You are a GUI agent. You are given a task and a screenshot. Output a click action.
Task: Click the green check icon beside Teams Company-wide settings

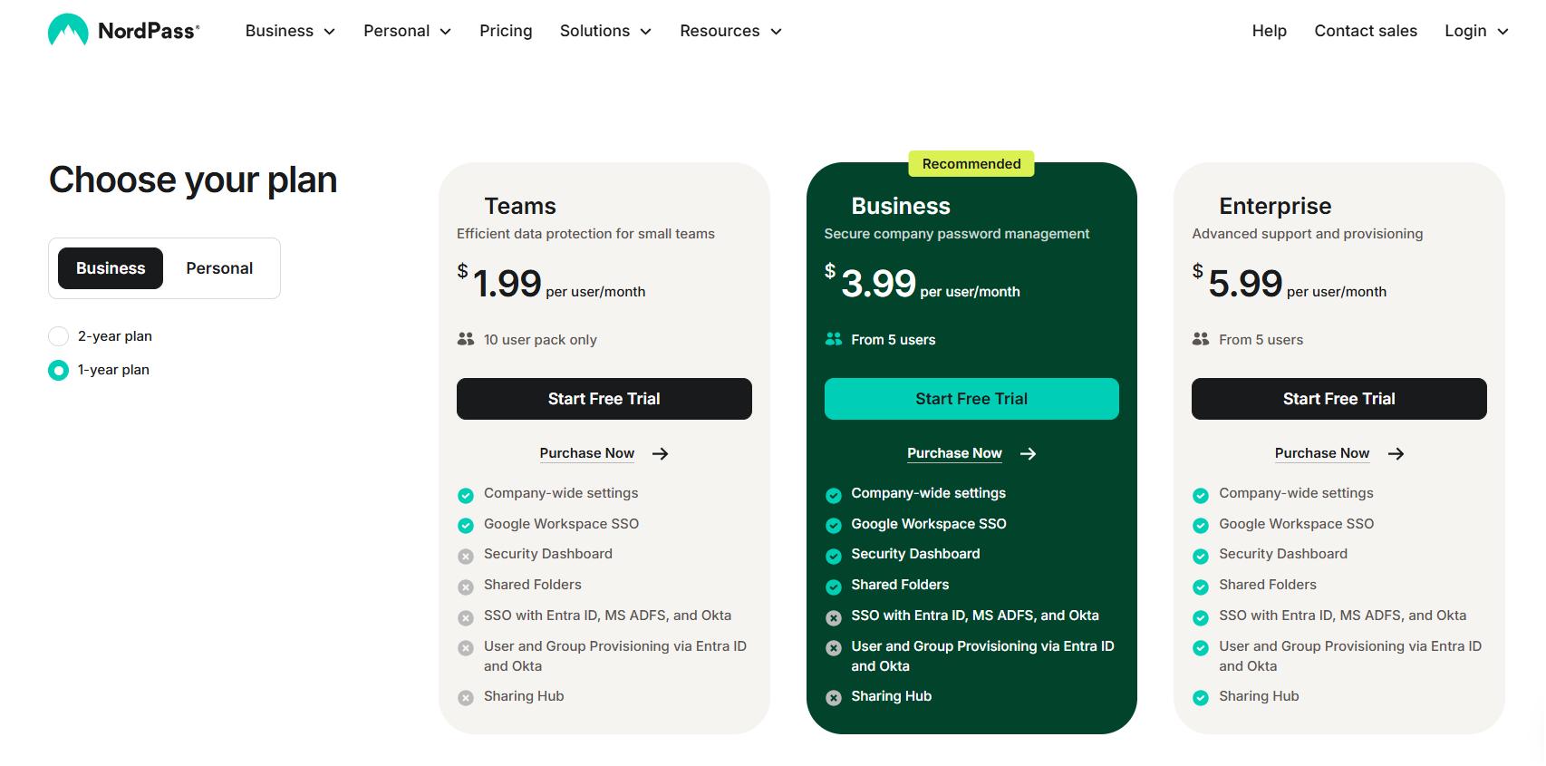(x=466, y=495)
